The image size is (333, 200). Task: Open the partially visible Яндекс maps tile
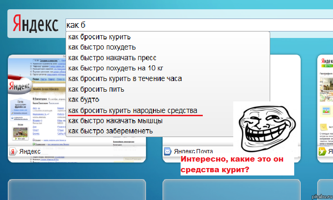325,109
